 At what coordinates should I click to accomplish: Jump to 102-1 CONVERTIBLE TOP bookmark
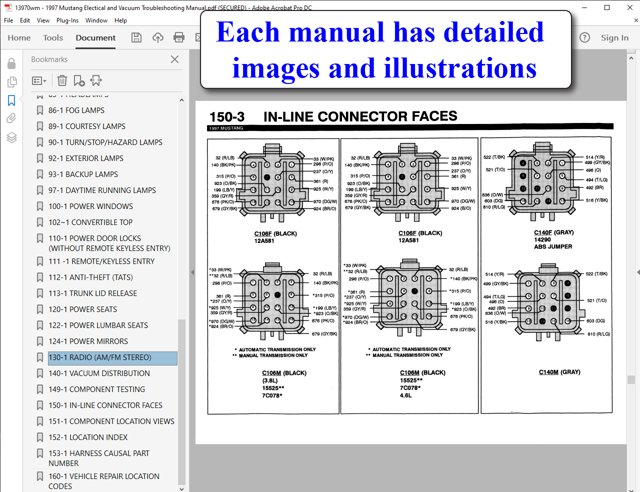(x=90, y=222)
